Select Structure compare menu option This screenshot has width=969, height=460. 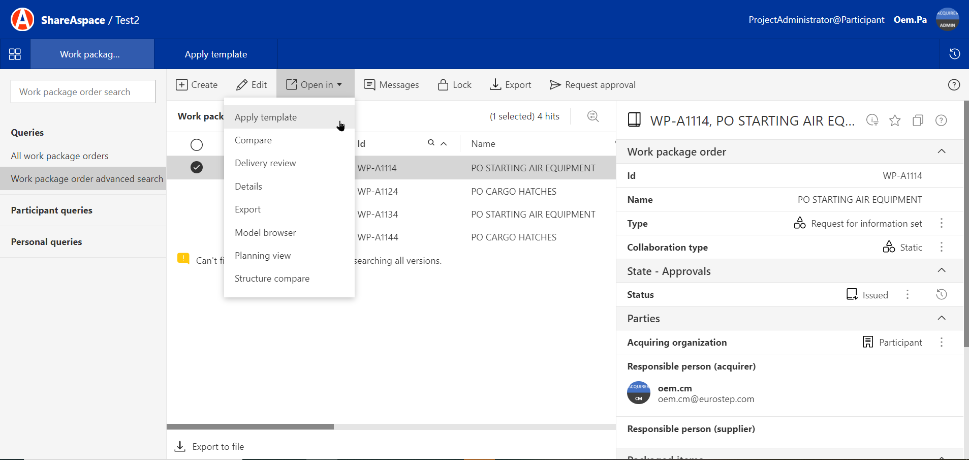tap(272, 279)
